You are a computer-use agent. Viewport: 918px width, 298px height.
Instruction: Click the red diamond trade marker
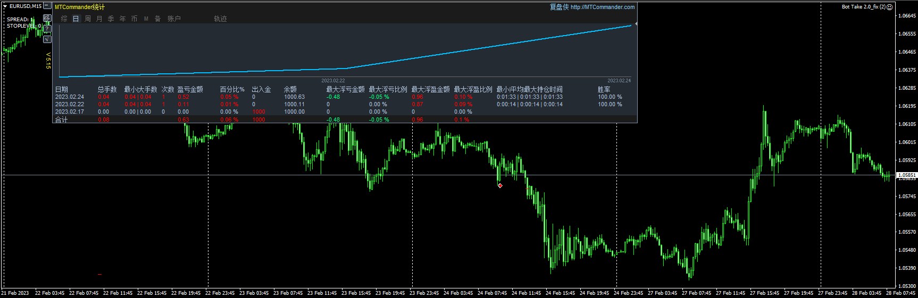click(x=500, y=185)
